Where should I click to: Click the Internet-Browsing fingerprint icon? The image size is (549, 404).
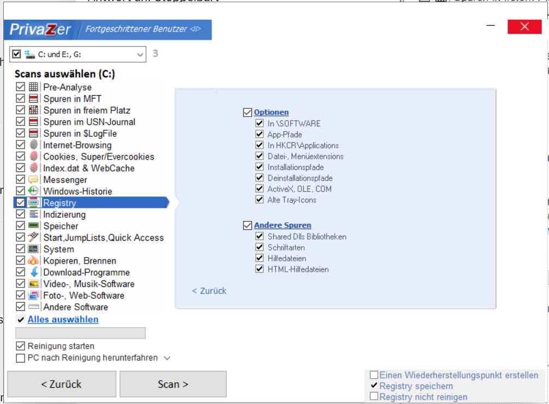pyautogui.click(x=34, y=145)
